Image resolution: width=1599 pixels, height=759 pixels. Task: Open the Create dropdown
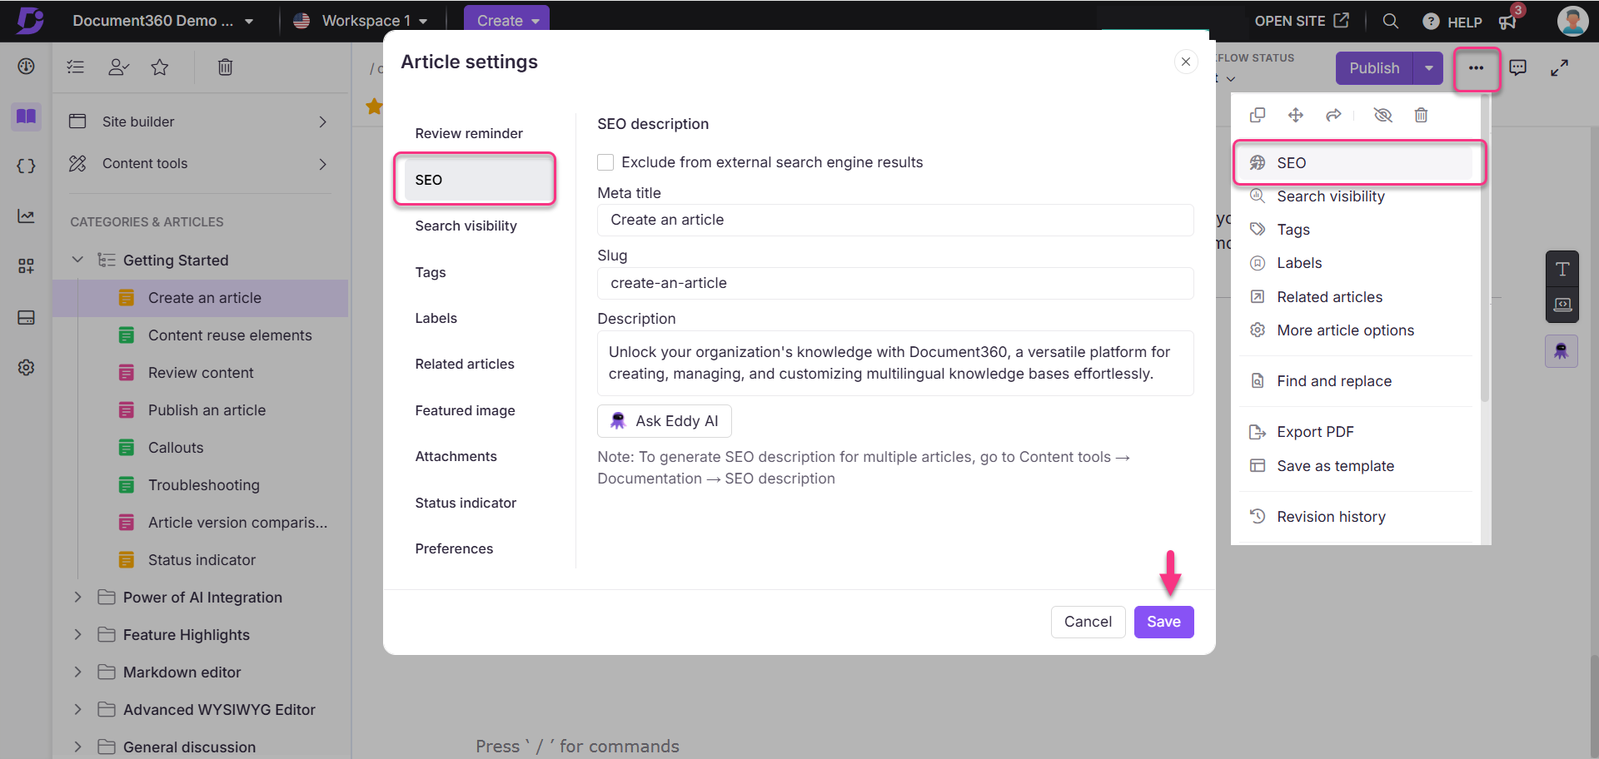pos(506,21)
